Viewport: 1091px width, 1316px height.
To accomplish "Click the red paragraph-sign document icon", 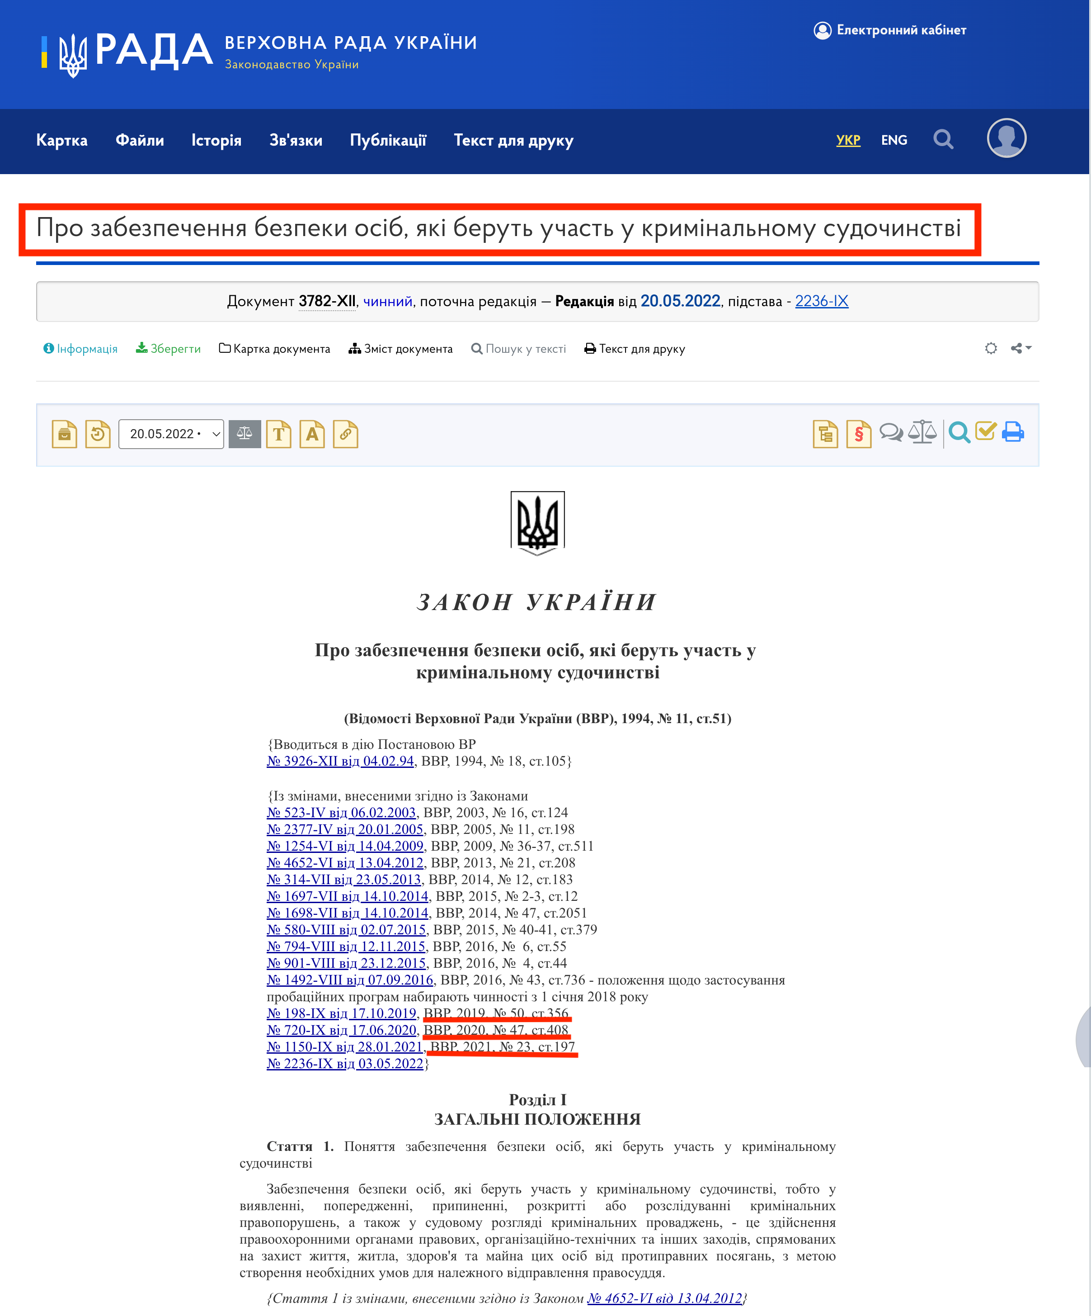I will [859, 434].
